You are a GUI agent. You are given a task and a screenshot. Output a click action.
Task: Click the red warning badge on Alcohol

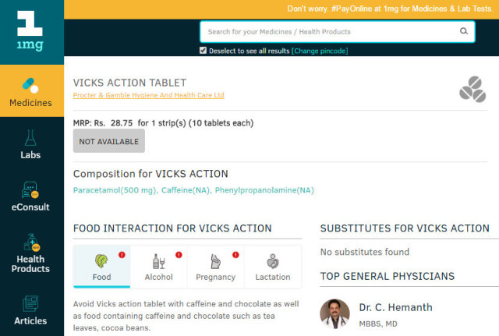click(179, 255)
